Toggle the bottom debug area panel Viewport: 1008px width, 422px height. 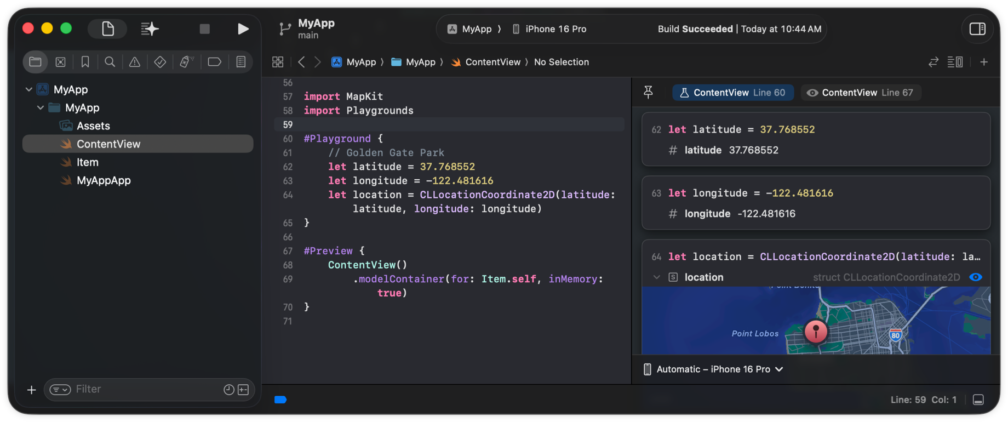pyautogui.click(x=978, y=400)
